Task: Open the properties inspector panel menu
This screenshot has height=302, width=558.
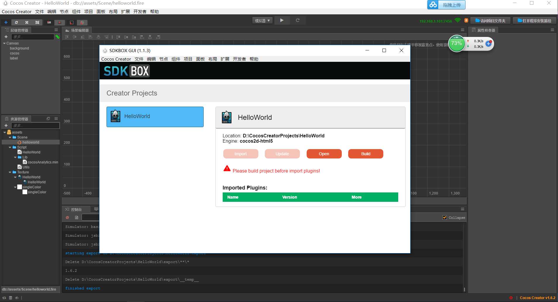Action: click(x=552, y=30)
